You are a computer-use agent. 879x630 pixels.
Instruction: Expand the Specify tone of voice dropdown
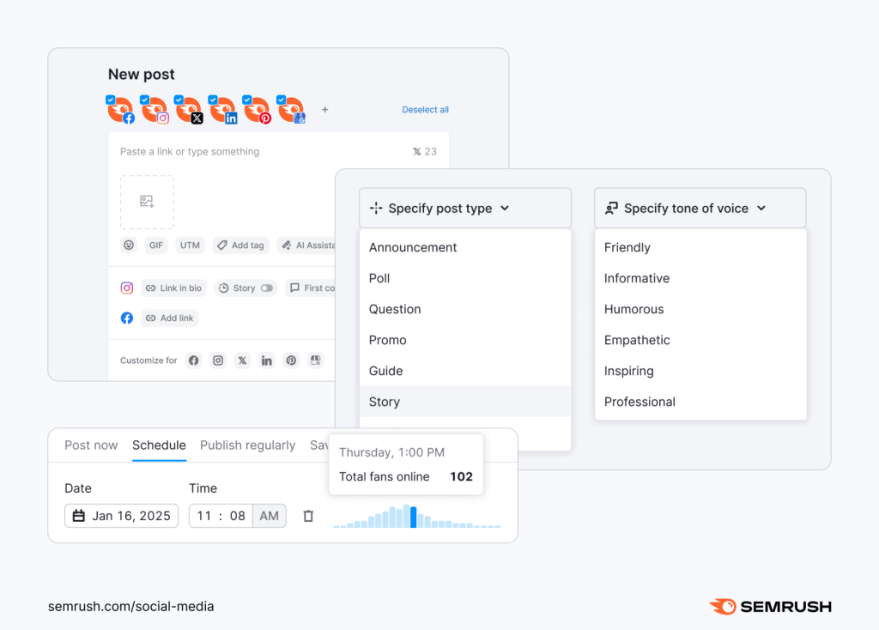pyautogui.click(x=700, y=208)
